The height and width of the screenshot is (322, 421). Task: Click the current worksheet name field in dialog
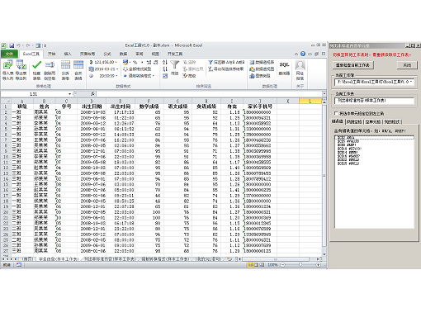click(374, 101)
